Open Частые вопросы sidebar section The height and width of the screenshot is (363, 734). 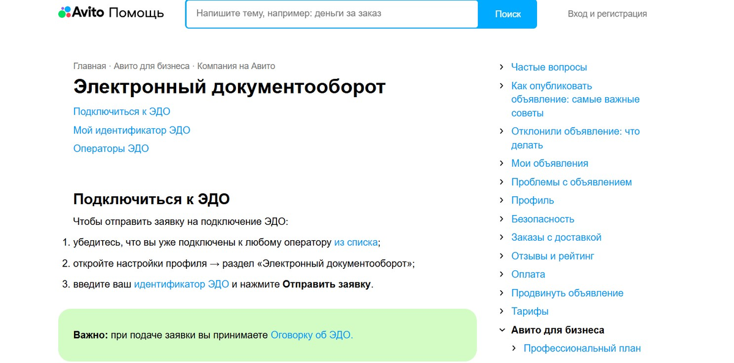549,67
